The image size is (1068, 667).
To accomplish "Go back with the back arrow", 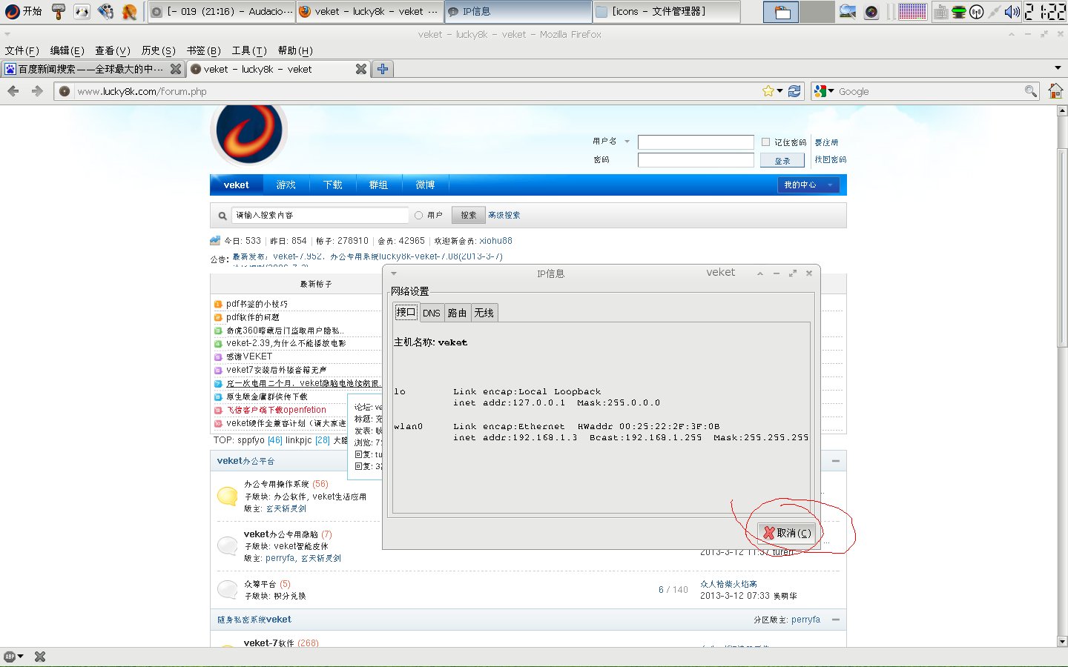I will click(13, 91).
